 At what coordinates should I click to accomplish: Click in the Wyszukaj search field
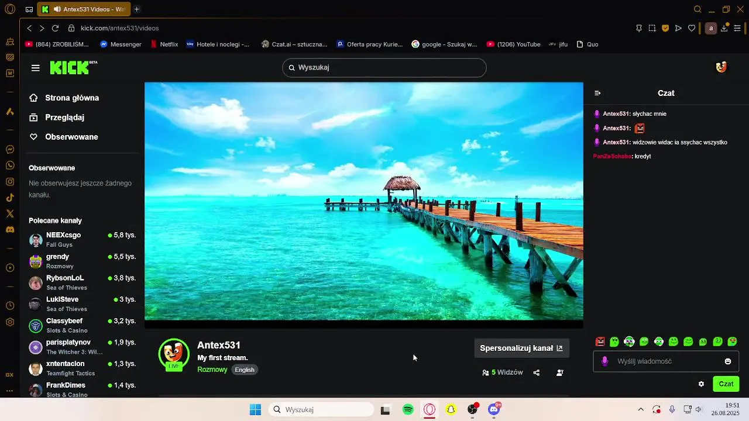[384, 67]
